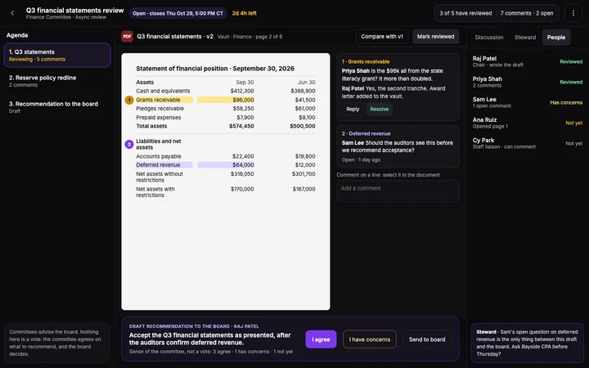Click Sam Lee's Has concerns status
Image resolution: width=589 pixels, height=368 pixels.
pos(566,102)
